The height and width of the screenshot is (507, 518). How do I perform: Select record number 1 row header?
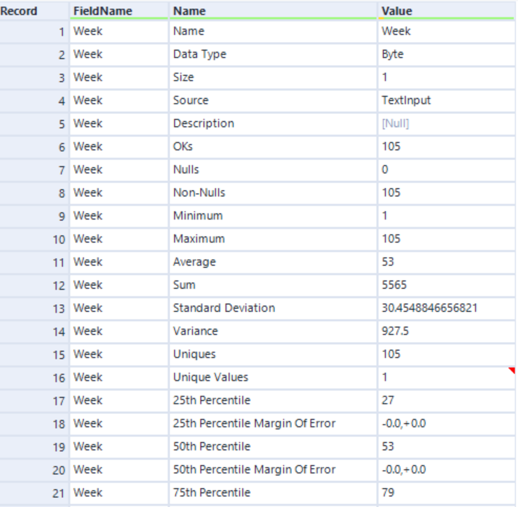pyautogui.click(x=35, y=31)
